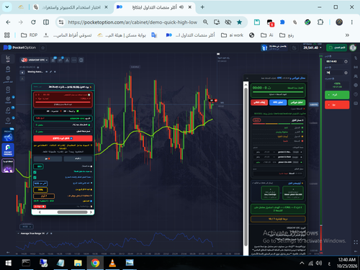Open the help question icon in left sidebar
Viewport: 360px width, 270px height.
click(x=8, y=120)
